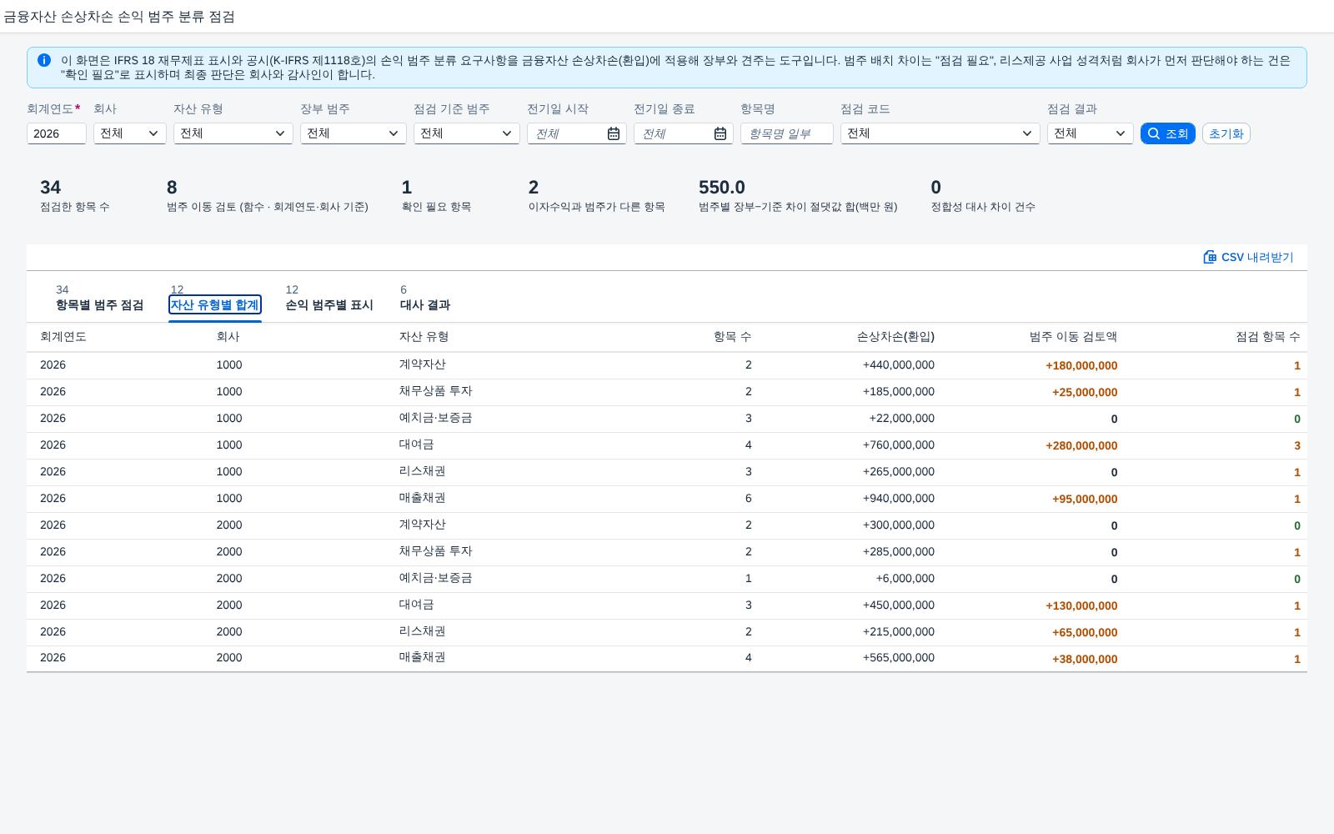Click the 손상차손(환입) column header
This screenshot has height=834, width=1334.
[x=895, y=337]
